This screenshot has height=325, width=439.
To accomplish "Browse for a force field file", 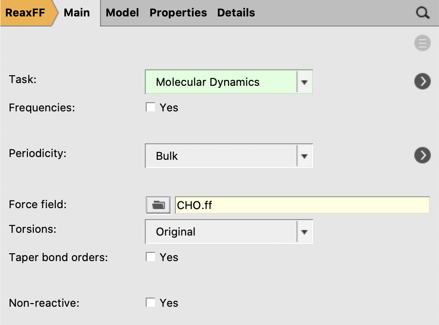I will pyautogui.click(x=157, y=204).
